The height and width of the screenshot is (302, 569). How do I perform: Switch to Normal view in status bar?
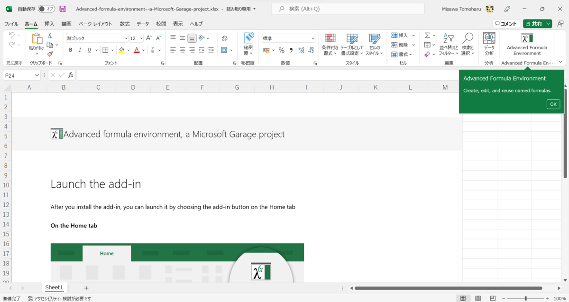click(463, 299)
